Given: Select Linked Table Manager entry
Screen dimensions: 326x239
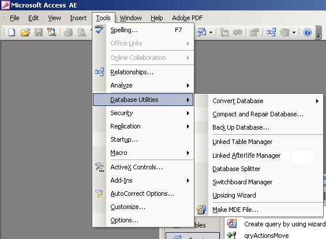Looking at the screenshot, I should pyautogui.click(x=259, y=142).
